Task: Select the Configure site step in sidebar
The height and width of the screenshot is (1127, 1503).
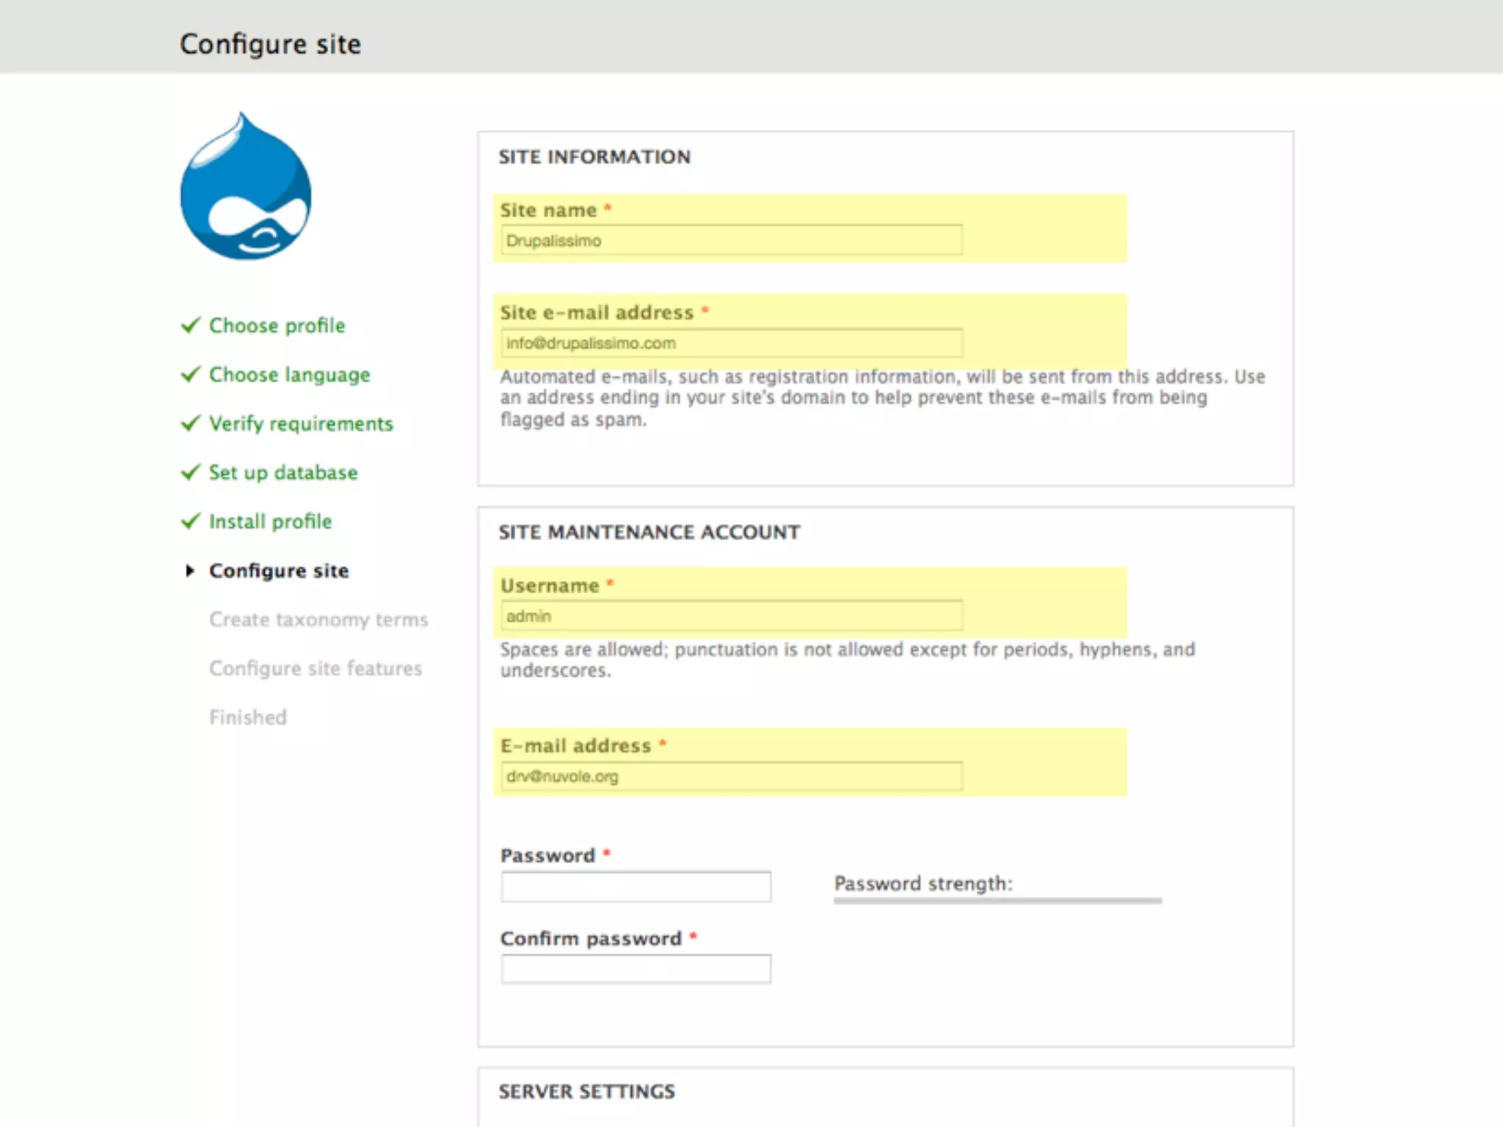Action: [279, 571]
